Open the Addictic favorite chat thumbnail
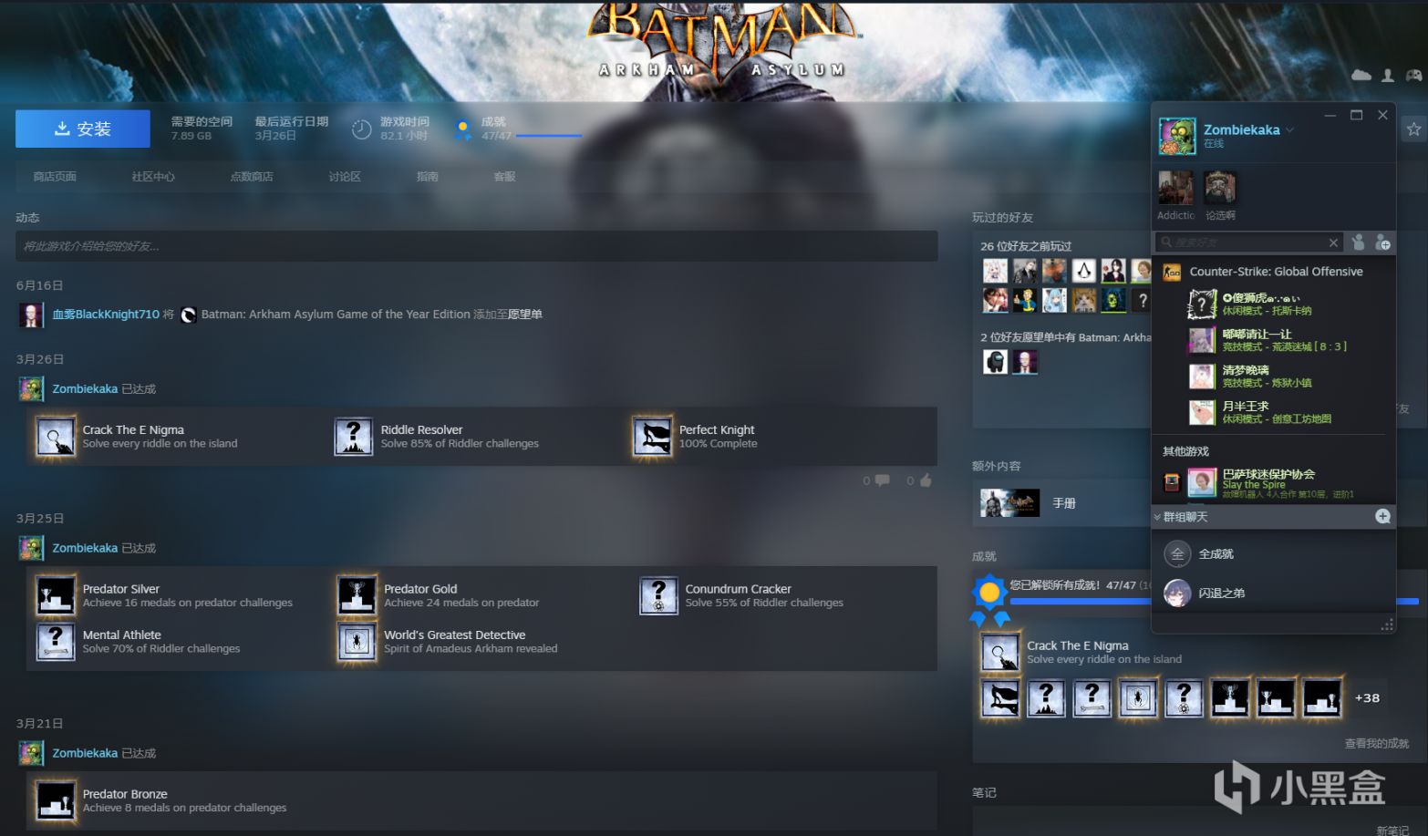Image resolution: width=1428 pixels, height=836 pixels. click(1175, 189)
